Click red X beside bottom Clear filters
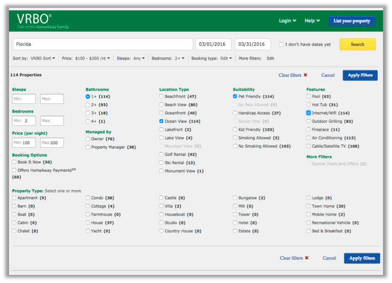Image resolution: width=392 pixels, height=283 pixels. 306,258
